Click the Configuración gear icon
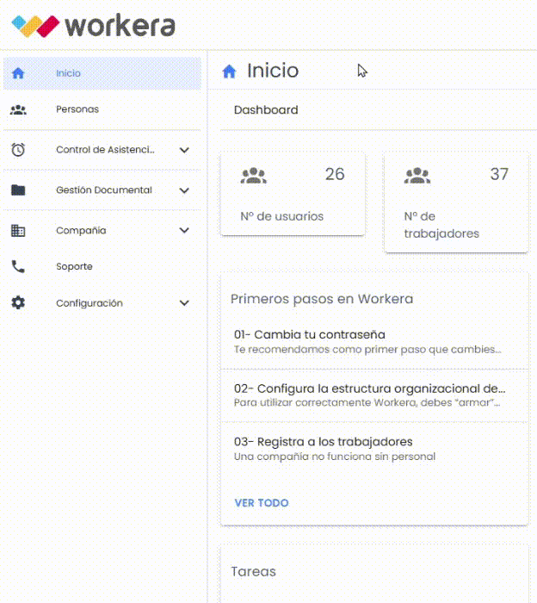 (18, 303)
